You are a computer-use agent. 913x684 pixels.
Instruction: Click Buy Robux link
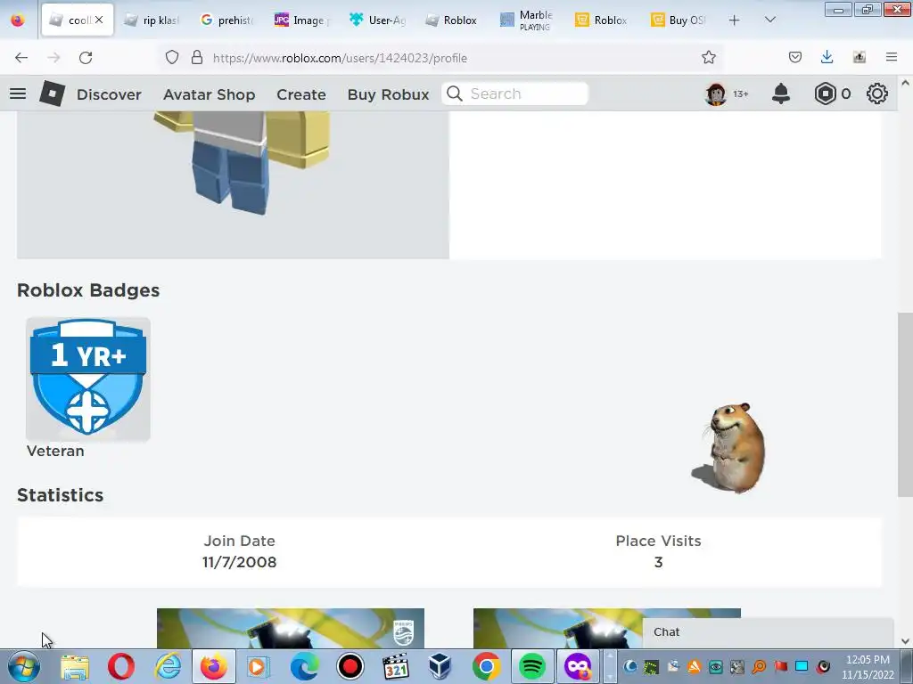[x=389, y=94]
